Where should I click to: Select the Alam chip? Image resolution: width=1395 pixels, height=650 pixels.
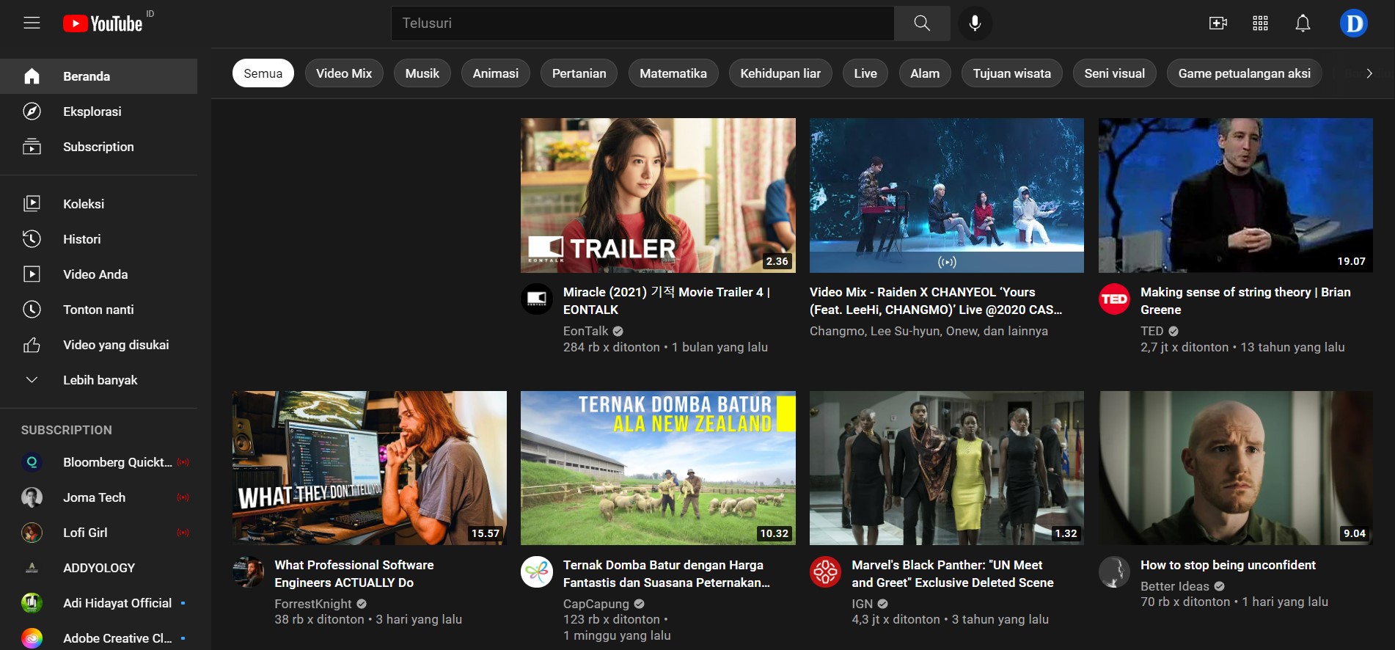click(925, 73)
